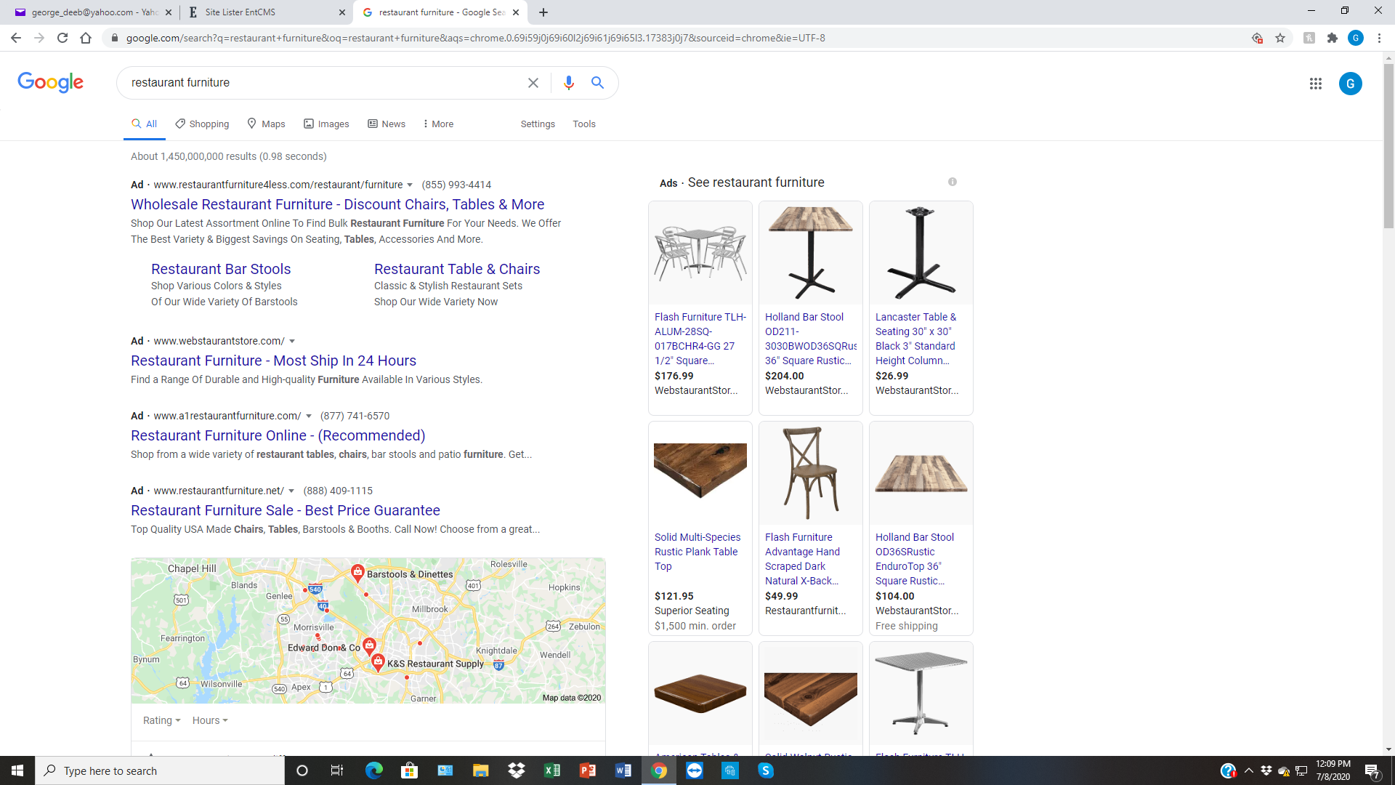The height and width of the screenshot is (785, 1395).
Task: Clear the search box with X icon
Action: [533, 83]
